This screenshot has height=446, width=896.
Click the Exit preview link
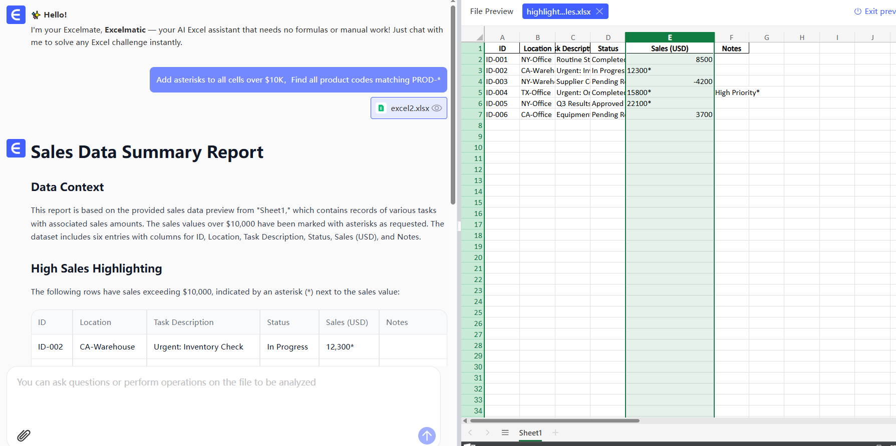pyautogui.click(x=879, y=11)
